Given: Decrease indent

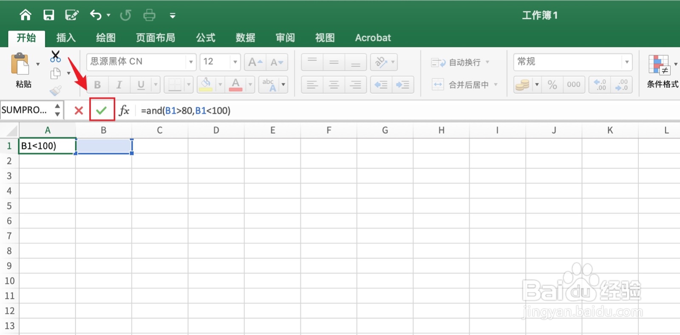Looking at the screenshot, I should 381,85.
